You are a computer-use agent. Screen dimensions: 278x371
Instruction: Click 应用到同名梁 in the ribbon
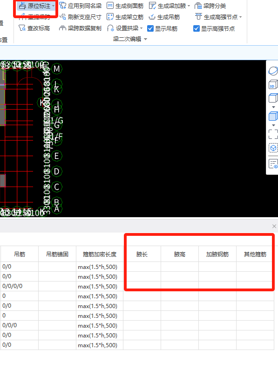tap(81, 6)
